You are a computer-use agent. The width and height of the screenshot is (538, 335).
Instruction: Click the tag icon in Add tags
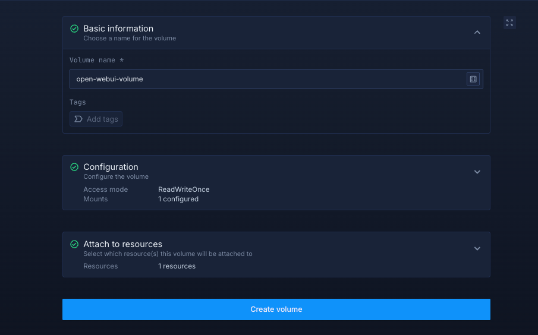click(x=78, y=119)
